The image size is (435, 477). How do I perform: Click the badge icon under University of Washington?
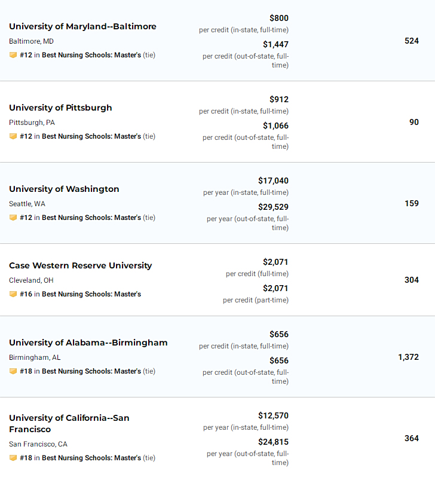(13, 218)
